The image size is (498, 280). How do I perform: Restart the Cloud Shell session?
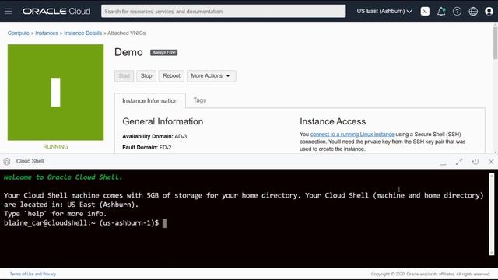tap(475, 162)
